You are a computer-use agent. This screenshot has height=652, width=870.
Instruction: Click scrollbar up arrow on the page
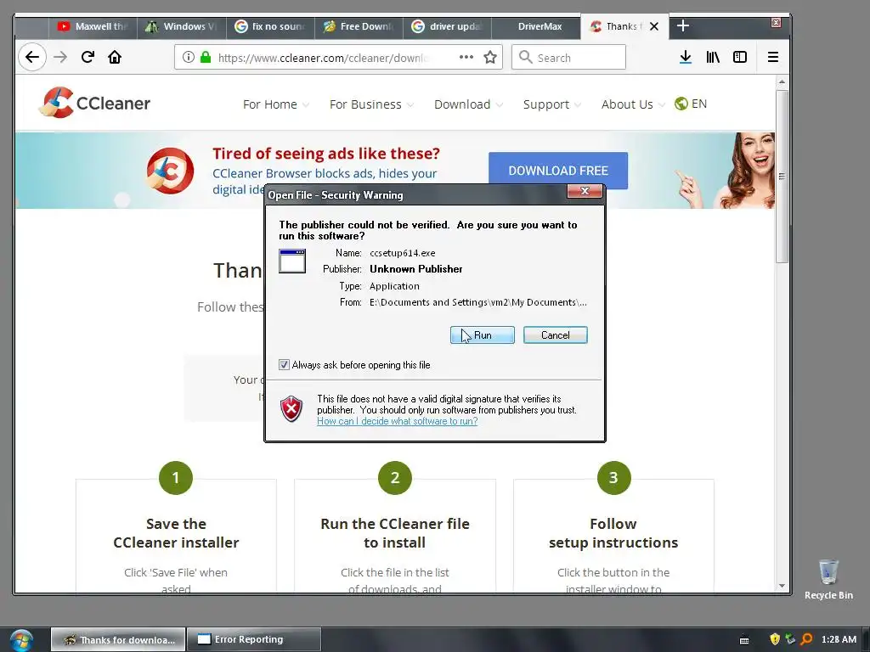click(x=782, y=82)
